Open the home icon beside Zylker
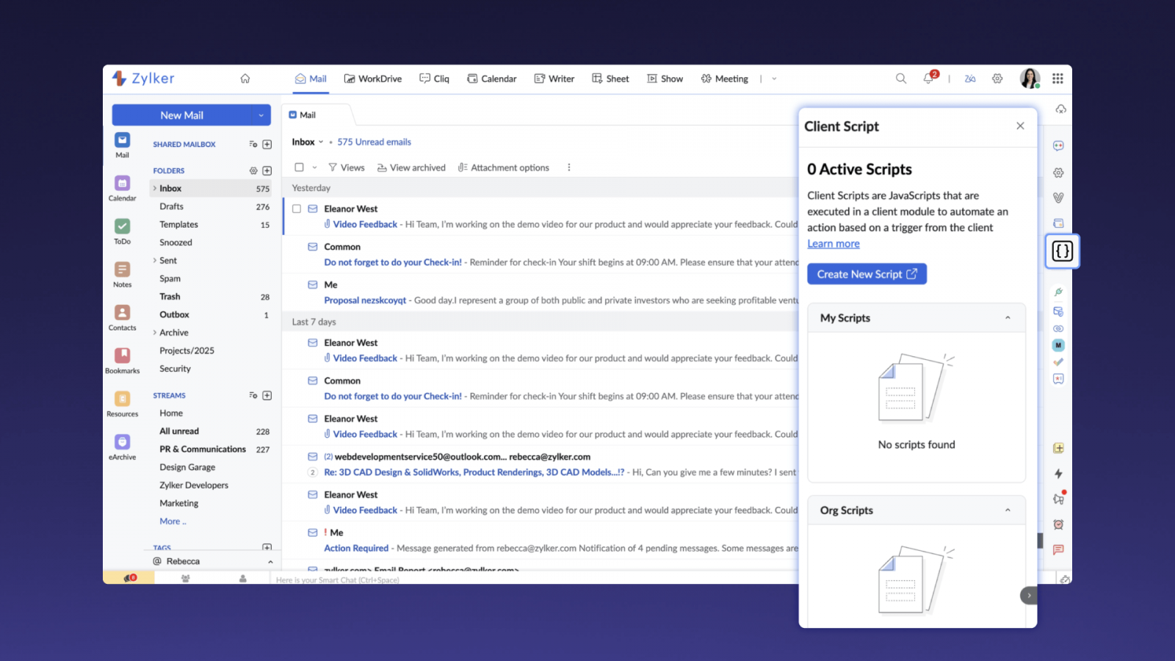The width and height of the screenshot is (1175, 661). [245, 79]
